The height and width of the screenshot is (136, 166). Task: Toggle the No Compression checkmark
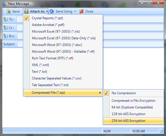(x=106, y=93)
